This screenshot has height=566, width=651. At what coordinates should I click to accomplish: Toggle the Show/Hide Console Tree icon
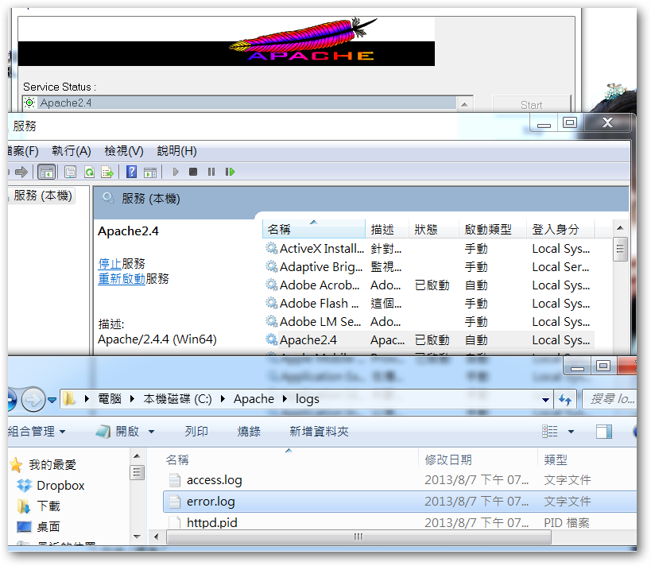[x=46, y=172]
